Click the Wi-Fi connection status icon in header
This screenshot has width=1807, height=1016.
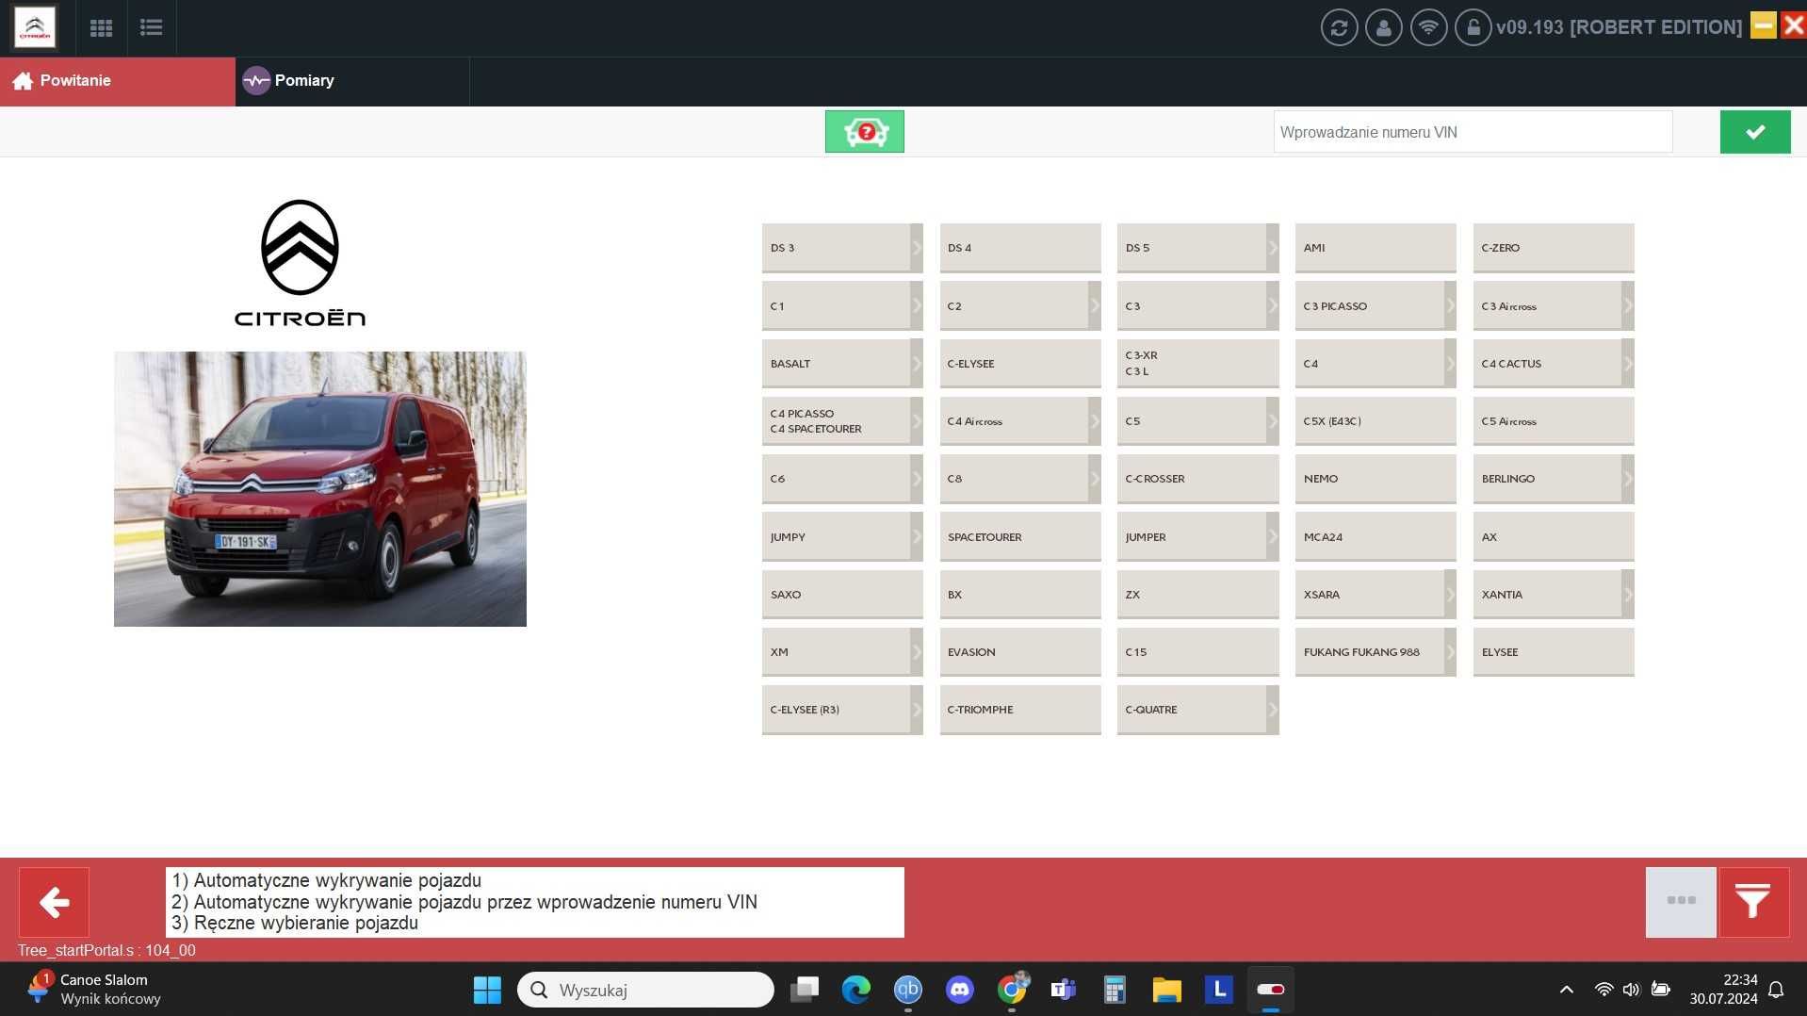(x=1429, y=27)
